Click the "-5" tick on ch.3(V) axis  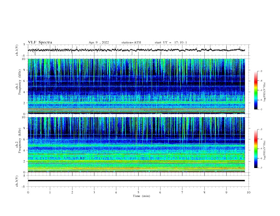coord(24,187)
